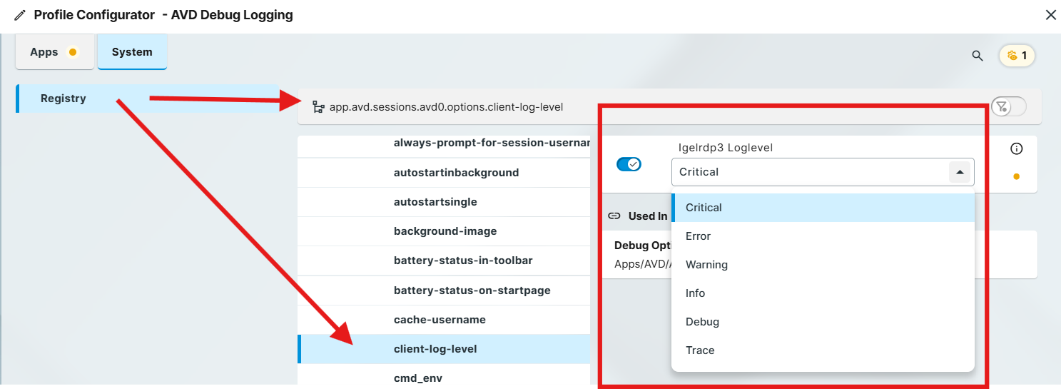1061x389 pixels.
Task: Disable the Igelrdp3 Loglevel parameter toggle
Action: [x=629, y=164]
